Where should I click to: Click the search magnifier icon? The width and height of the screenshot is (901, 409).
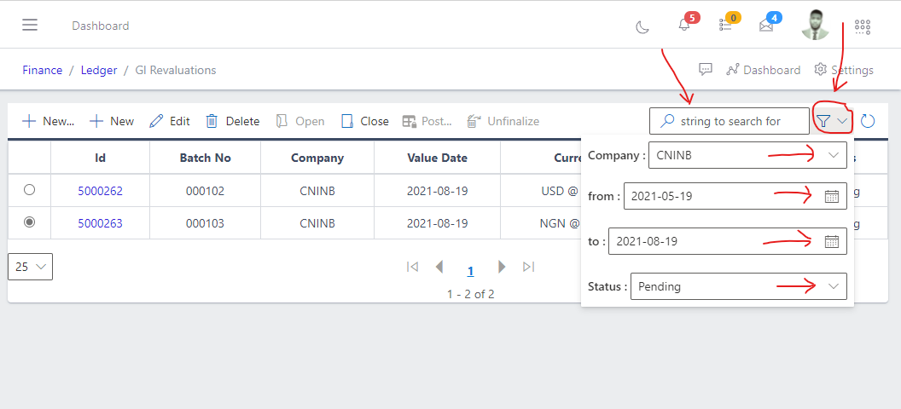[667, 121]
